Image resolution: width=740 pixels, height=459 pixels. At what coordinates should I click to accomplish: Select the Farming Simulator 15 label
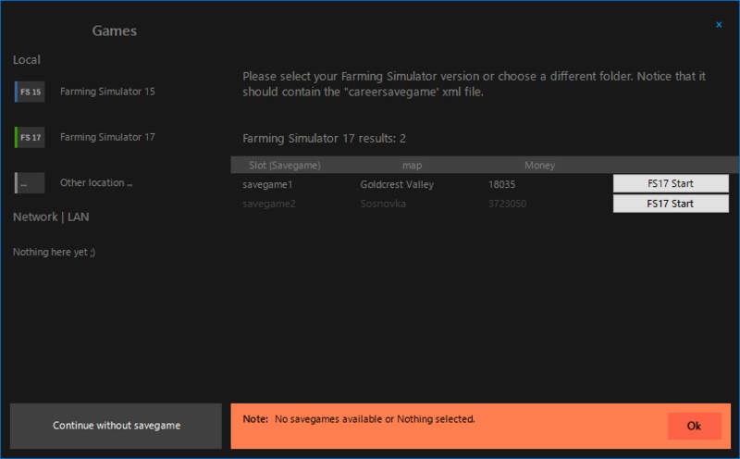pos(107,92)
